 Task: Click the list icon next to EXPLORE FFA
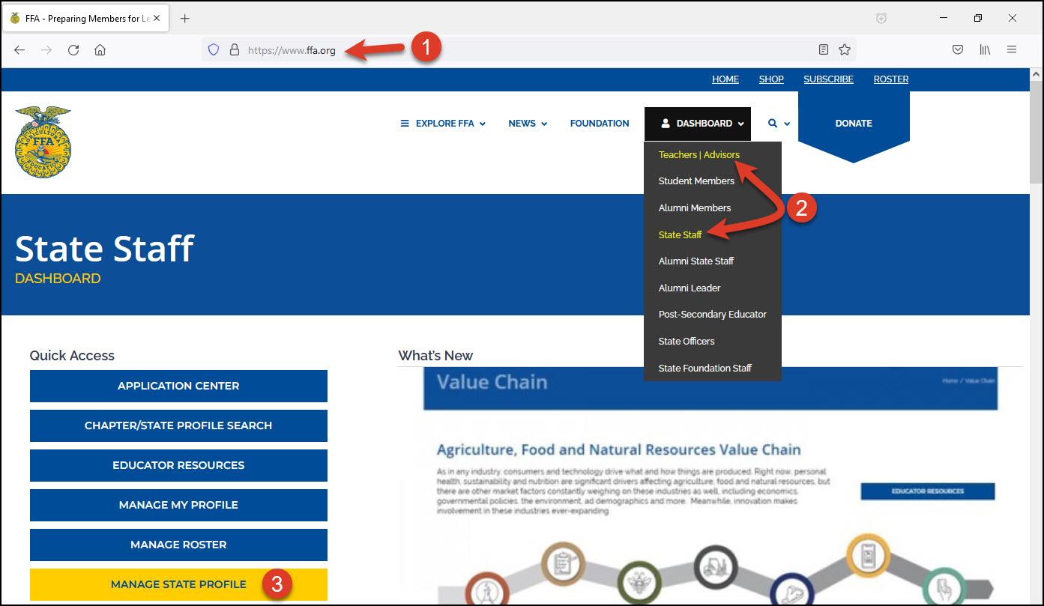(x=405, y=123)
